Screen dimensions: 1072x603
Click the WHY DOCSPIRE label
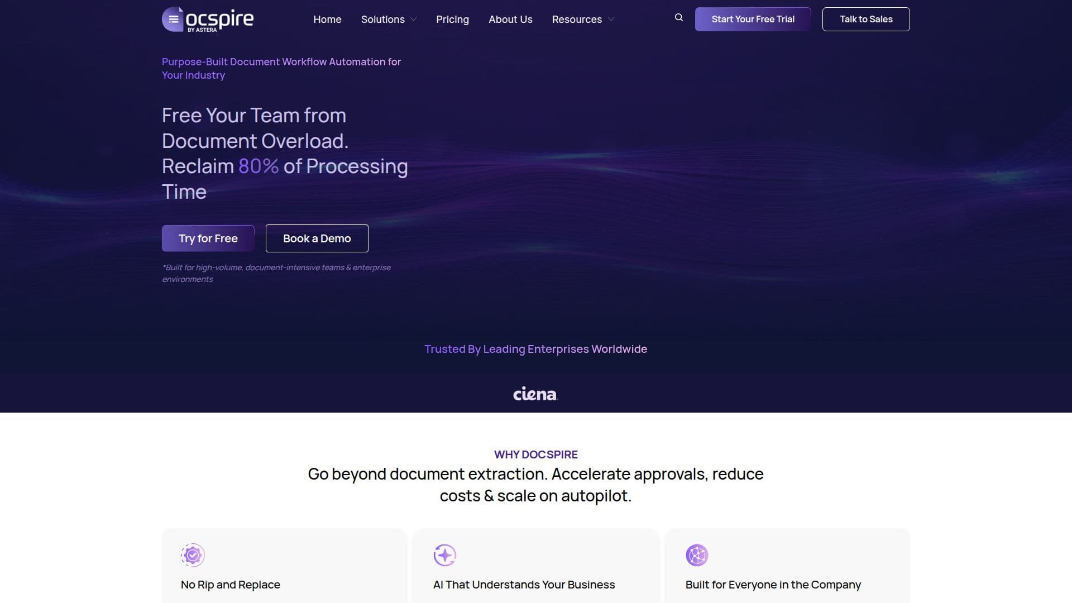coord(536,454)
